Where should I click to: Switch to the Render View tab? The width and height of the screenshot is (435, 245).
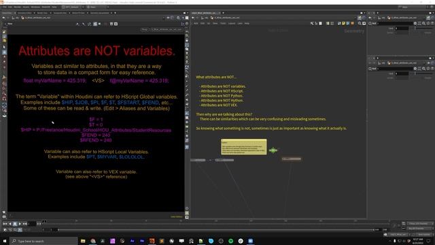[x=42, y=13]
